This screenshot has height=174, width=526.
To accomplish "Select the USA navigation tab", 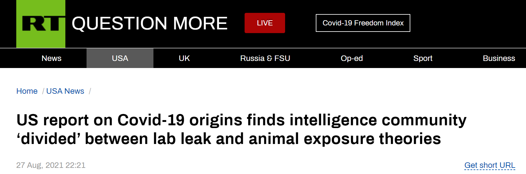I will tap(120, 58).
